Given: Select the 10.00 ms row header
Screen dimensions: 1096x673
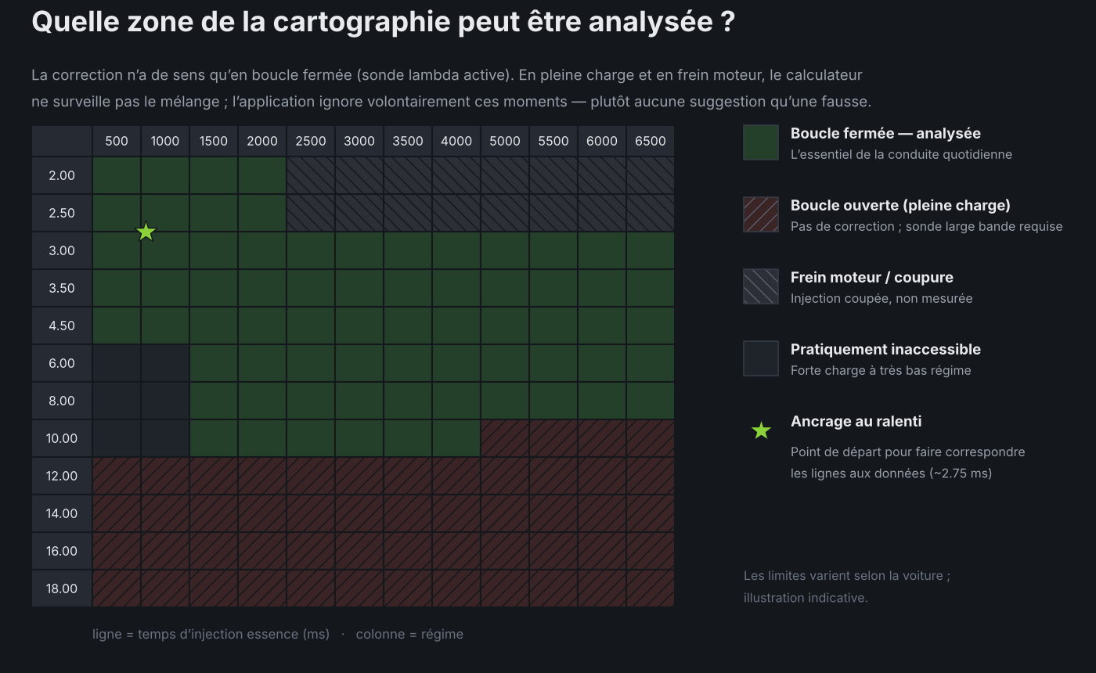Looking at the screenshot, I should click(x=62, y=438).
